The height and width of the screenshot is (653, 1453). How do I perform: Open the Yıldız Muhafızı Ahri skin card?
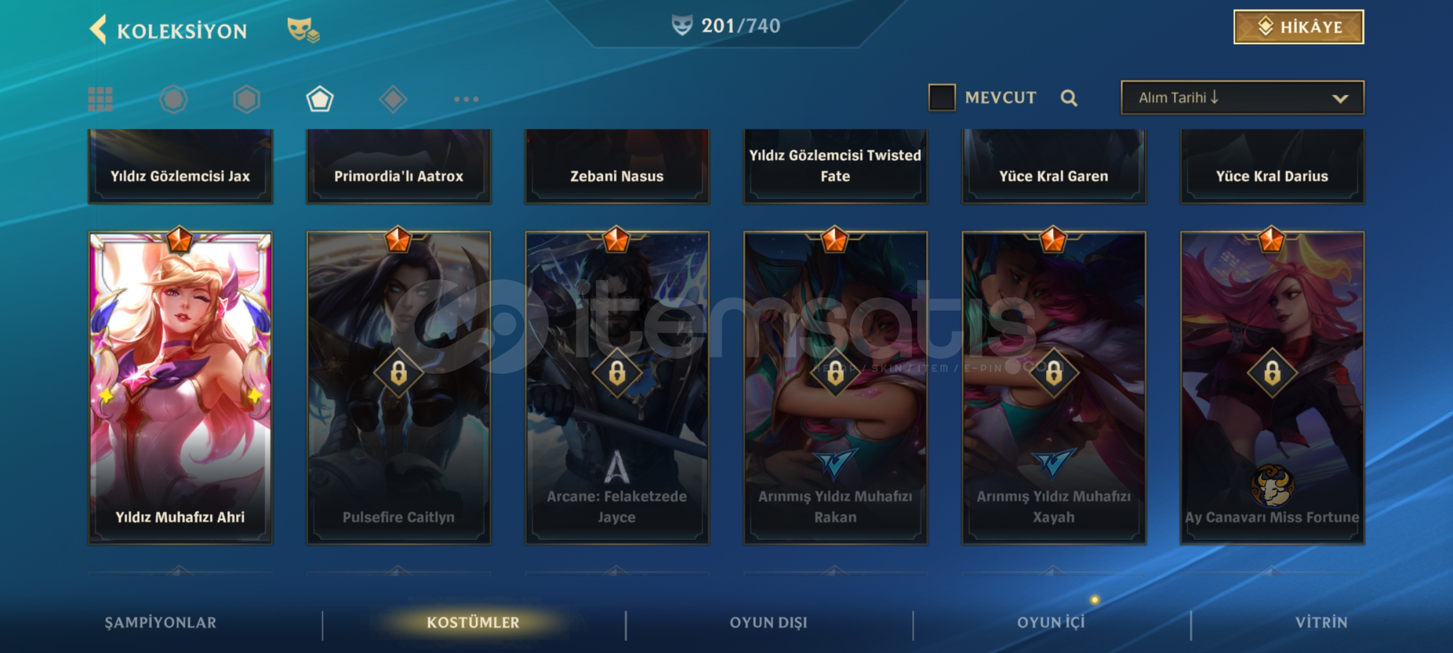click(x=180, y=387)
